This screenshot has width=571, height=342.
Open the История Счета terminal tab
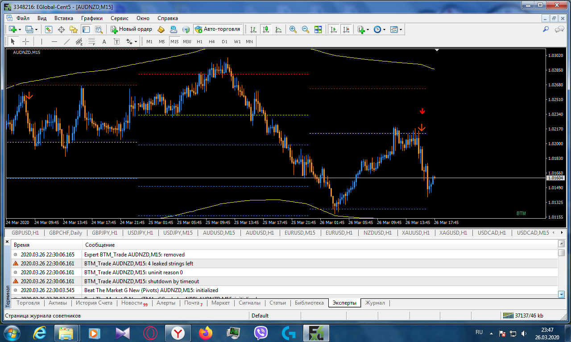tap(94, 303)
